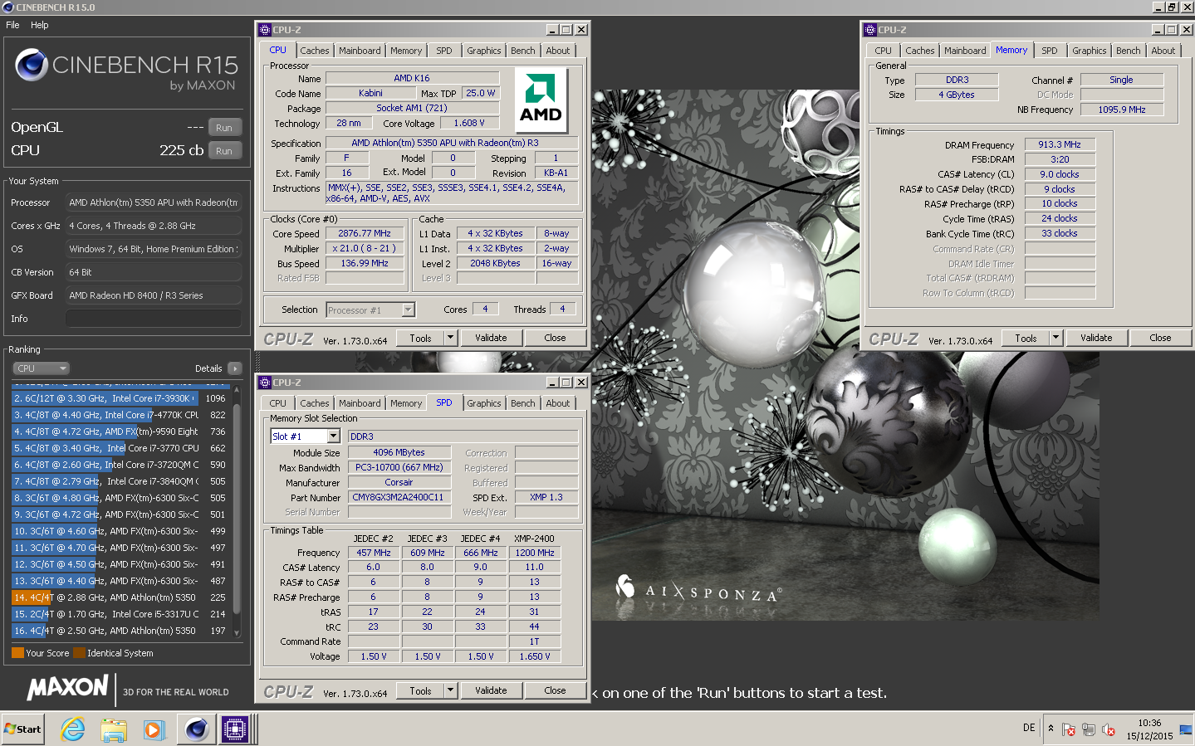The height and width of the screenshot is (746, 1195).
Task: Click Close button in the Memory window
Action: (x=1161, y=338)
